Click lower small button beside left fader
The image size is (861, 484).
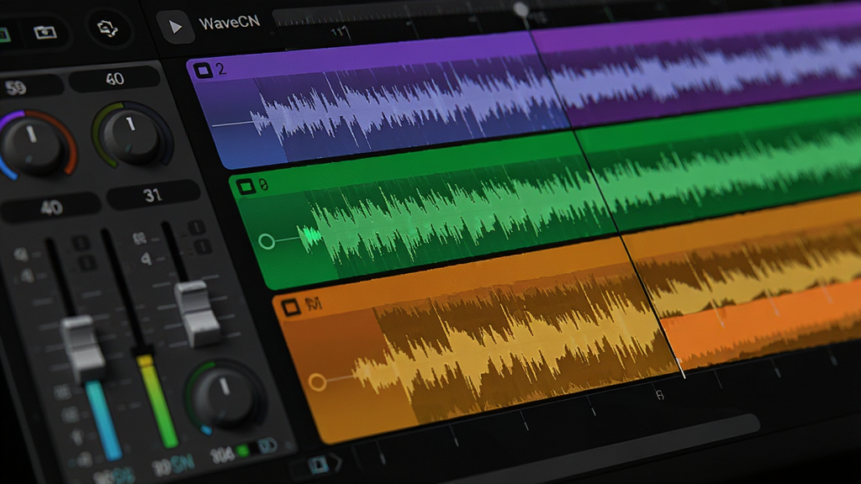[87, 263]
